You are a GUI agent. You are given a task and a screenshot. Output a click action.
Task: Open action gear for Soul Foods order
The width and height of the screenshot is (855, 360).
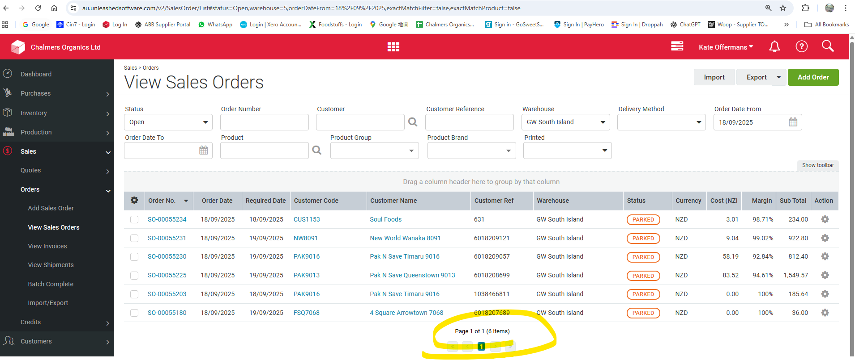[x=825, y=219]
